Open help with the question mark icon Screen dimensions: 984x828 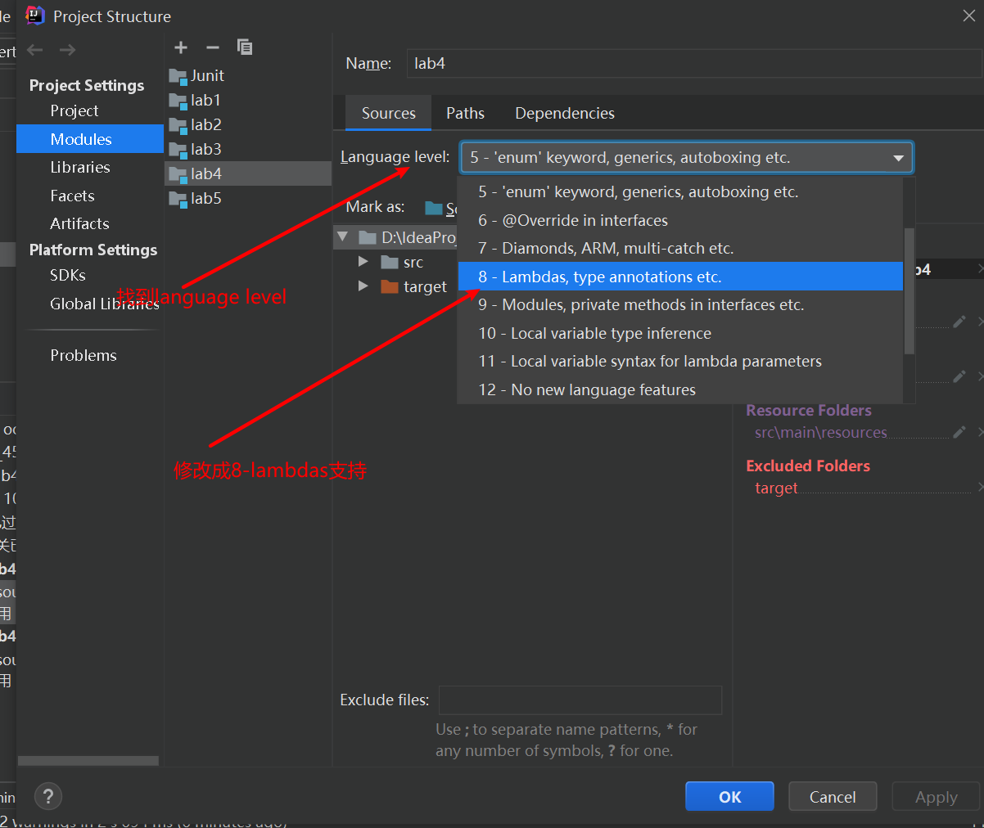coord(48,796)
